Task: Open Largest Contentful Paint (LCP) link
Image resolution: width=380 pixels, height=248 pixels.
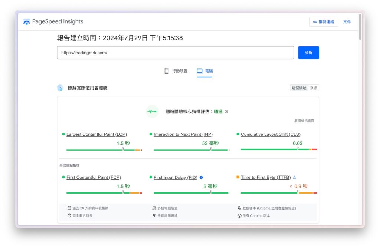Action: pos(96,134)
